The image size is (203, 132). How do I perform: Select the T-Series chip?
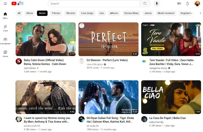[56, 13]
